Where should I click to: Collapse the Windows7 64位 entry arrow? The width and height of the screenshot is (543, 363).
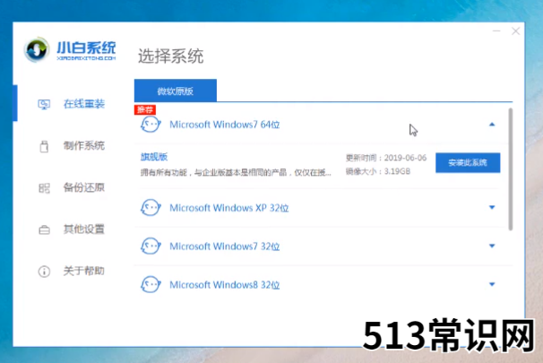coord(492,125)
